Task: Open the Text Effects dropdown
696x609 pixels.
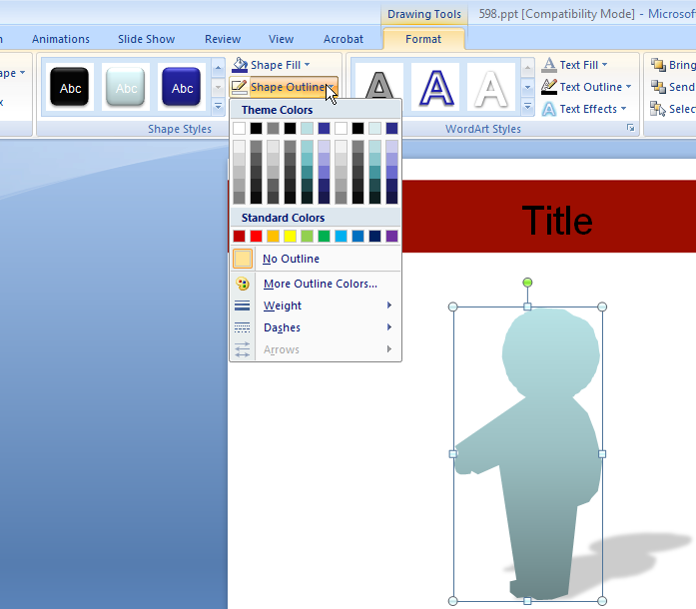Action: [622, 109]
